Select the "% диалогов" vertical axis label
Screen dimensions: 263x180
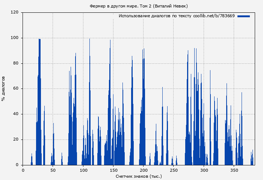(4, 88)
